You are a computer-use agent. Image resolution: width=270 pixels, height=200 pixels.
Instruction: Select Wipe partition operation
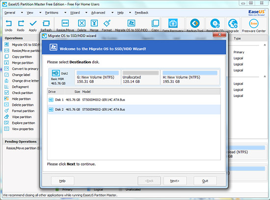click(22, 117)
